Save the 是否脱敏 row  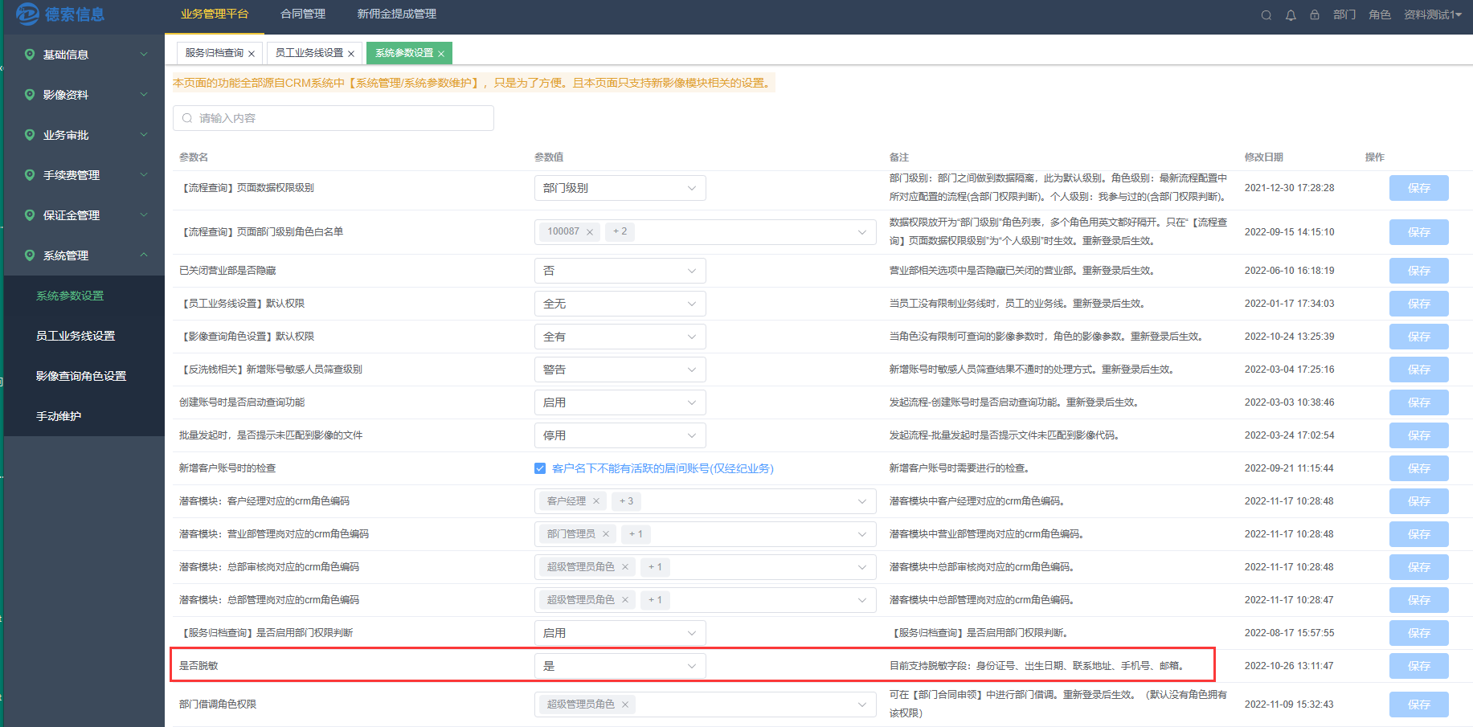(x=1419, y=666)
